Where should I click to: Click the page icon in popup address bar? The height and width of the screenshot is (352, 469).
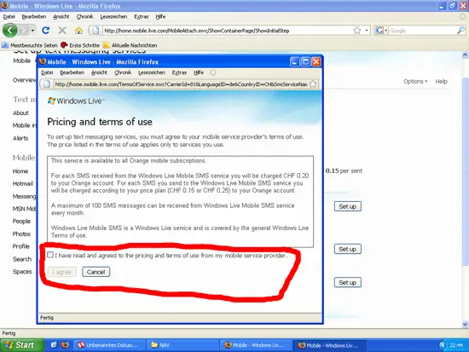47,84
